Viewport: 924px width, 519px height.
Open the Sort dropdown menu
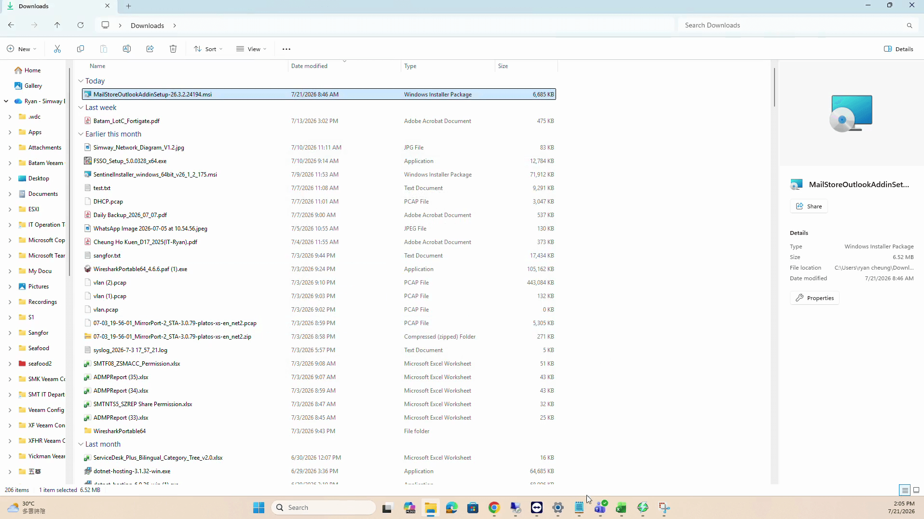coord(208,49)
